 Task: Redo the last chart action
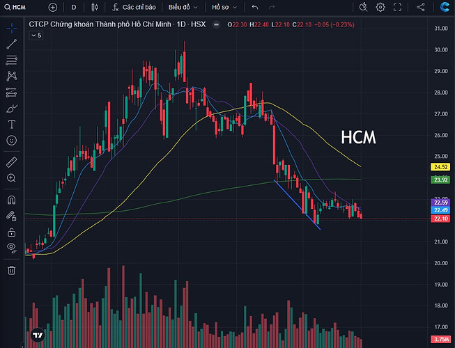(272, 7)
